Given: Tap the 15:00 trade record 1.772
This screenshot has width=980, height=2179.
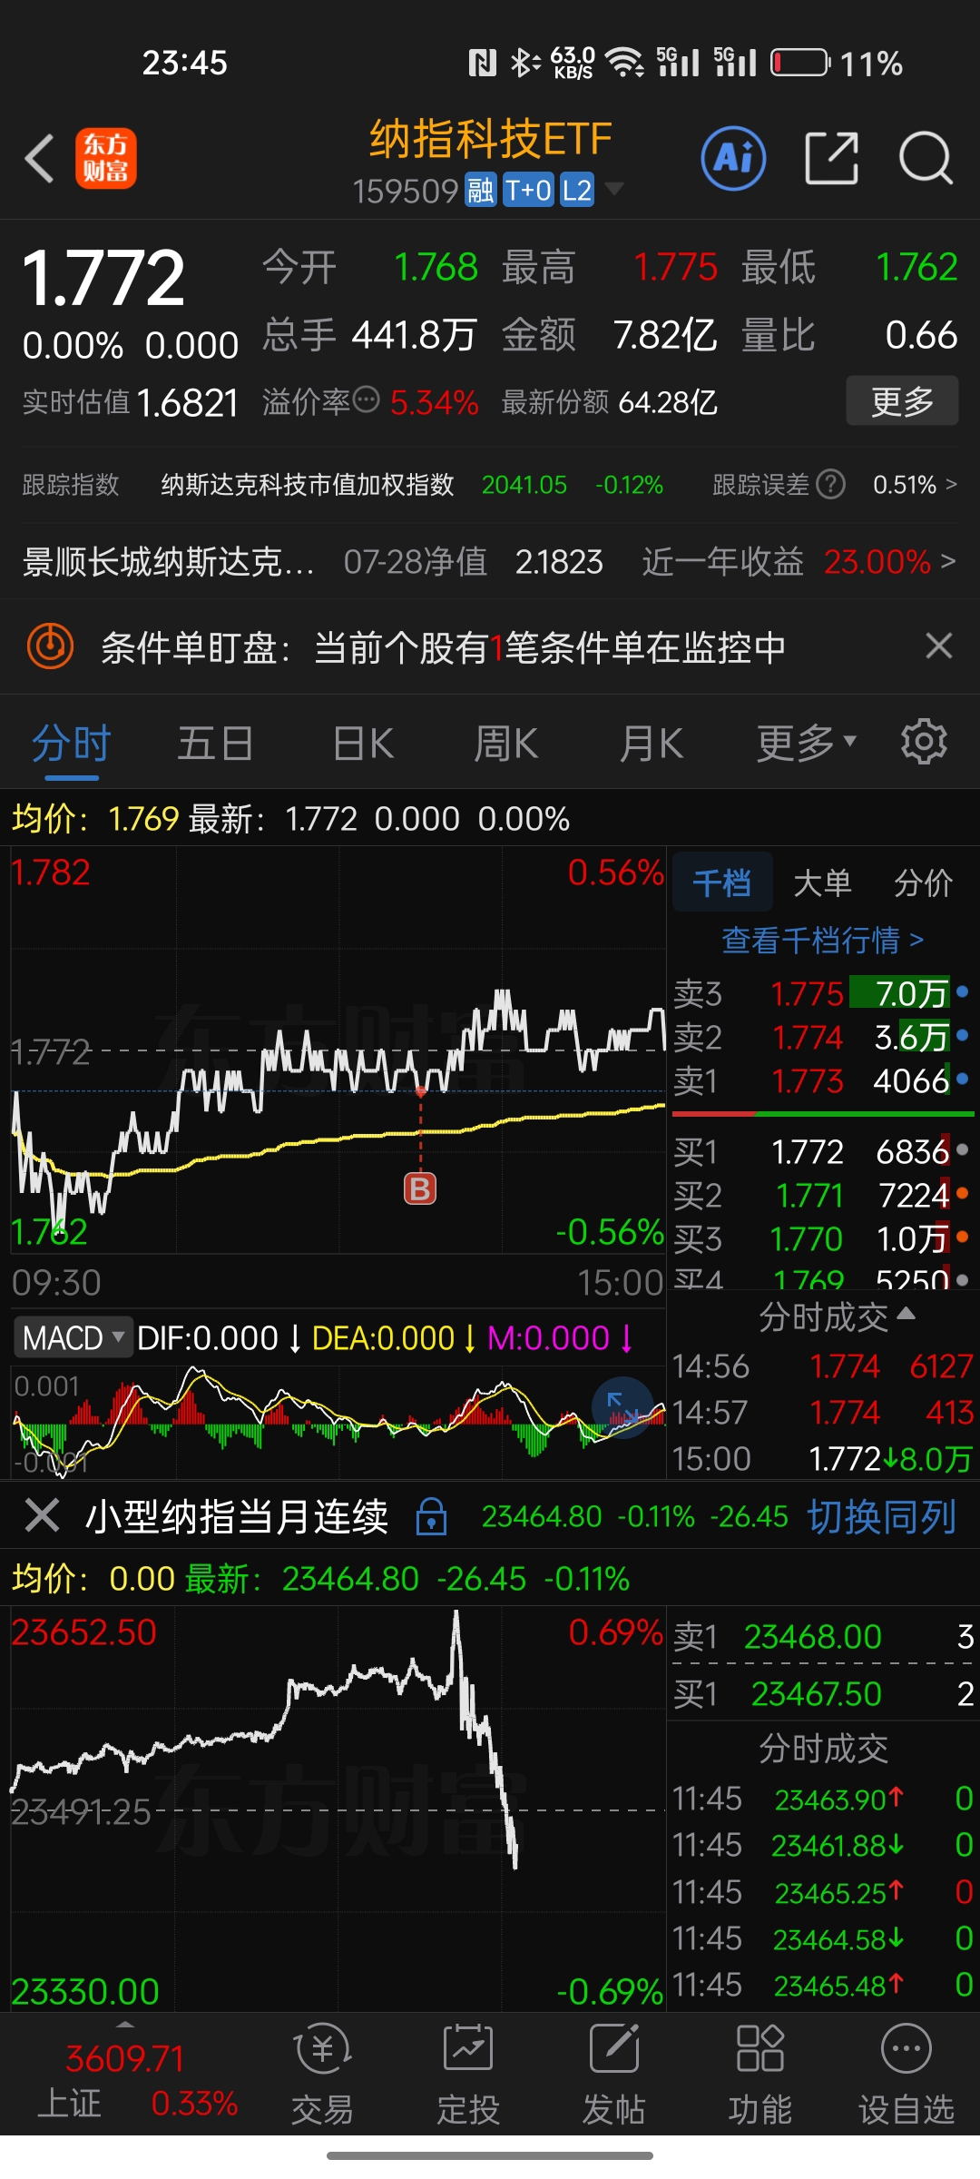Looking at the screenshot, I should click(823, 1459).
